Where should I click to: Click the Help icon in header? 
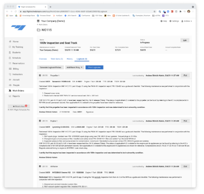[162, 21]
